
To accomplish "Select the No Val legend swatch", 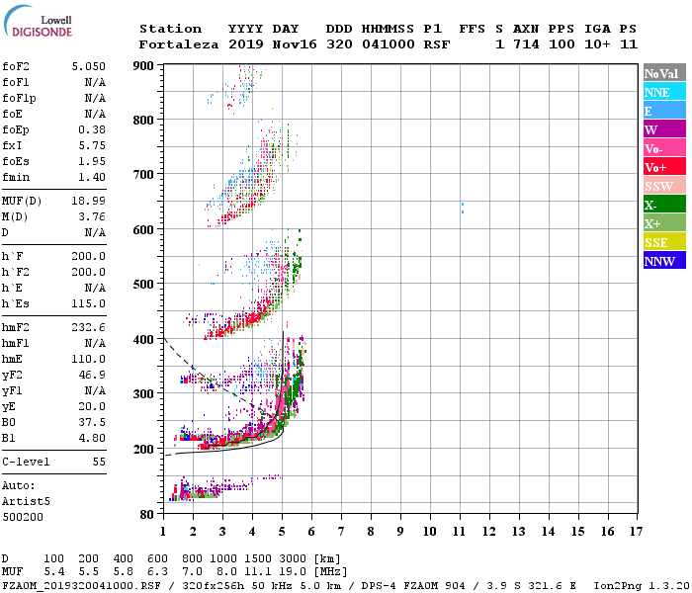I will coord(664,73).
